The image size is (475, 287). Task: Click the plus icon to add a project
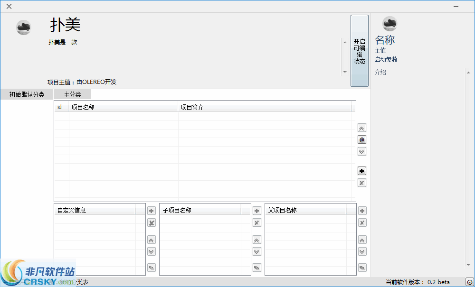(x=361, y=170)
